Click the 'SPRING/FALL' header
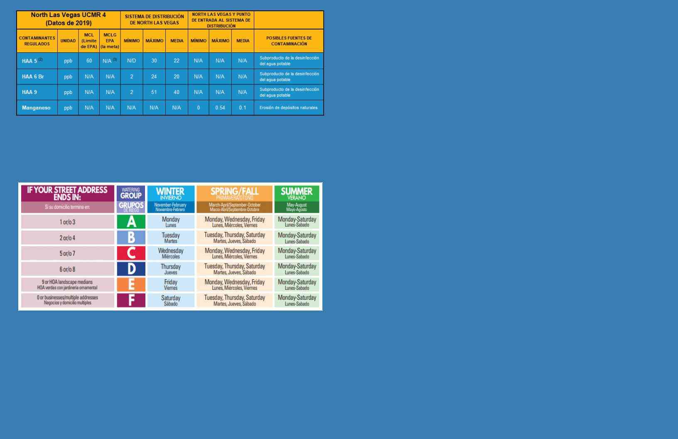This screenshot has height=439, width=678. coord(235,193)
